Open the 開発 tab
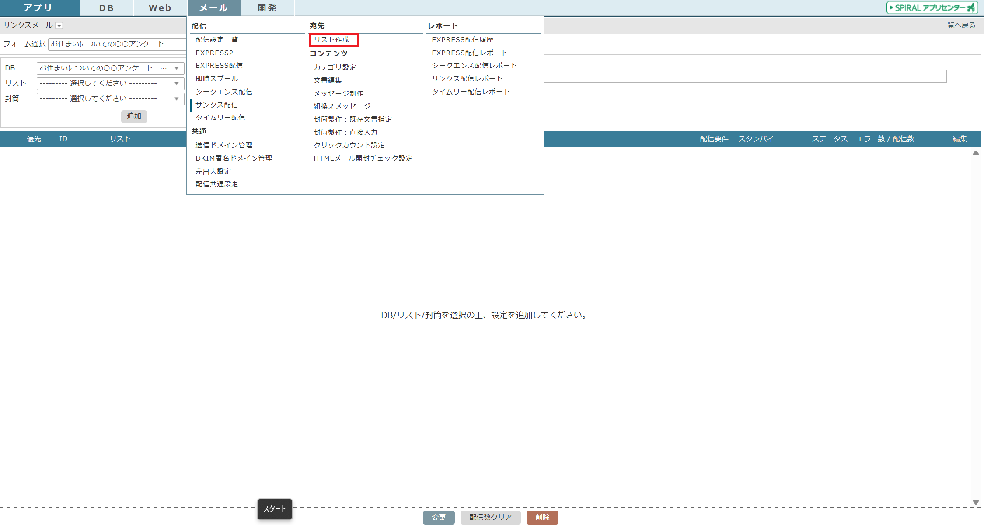The width and height of the screenshot is (984, 526). (x=267, y=8)
